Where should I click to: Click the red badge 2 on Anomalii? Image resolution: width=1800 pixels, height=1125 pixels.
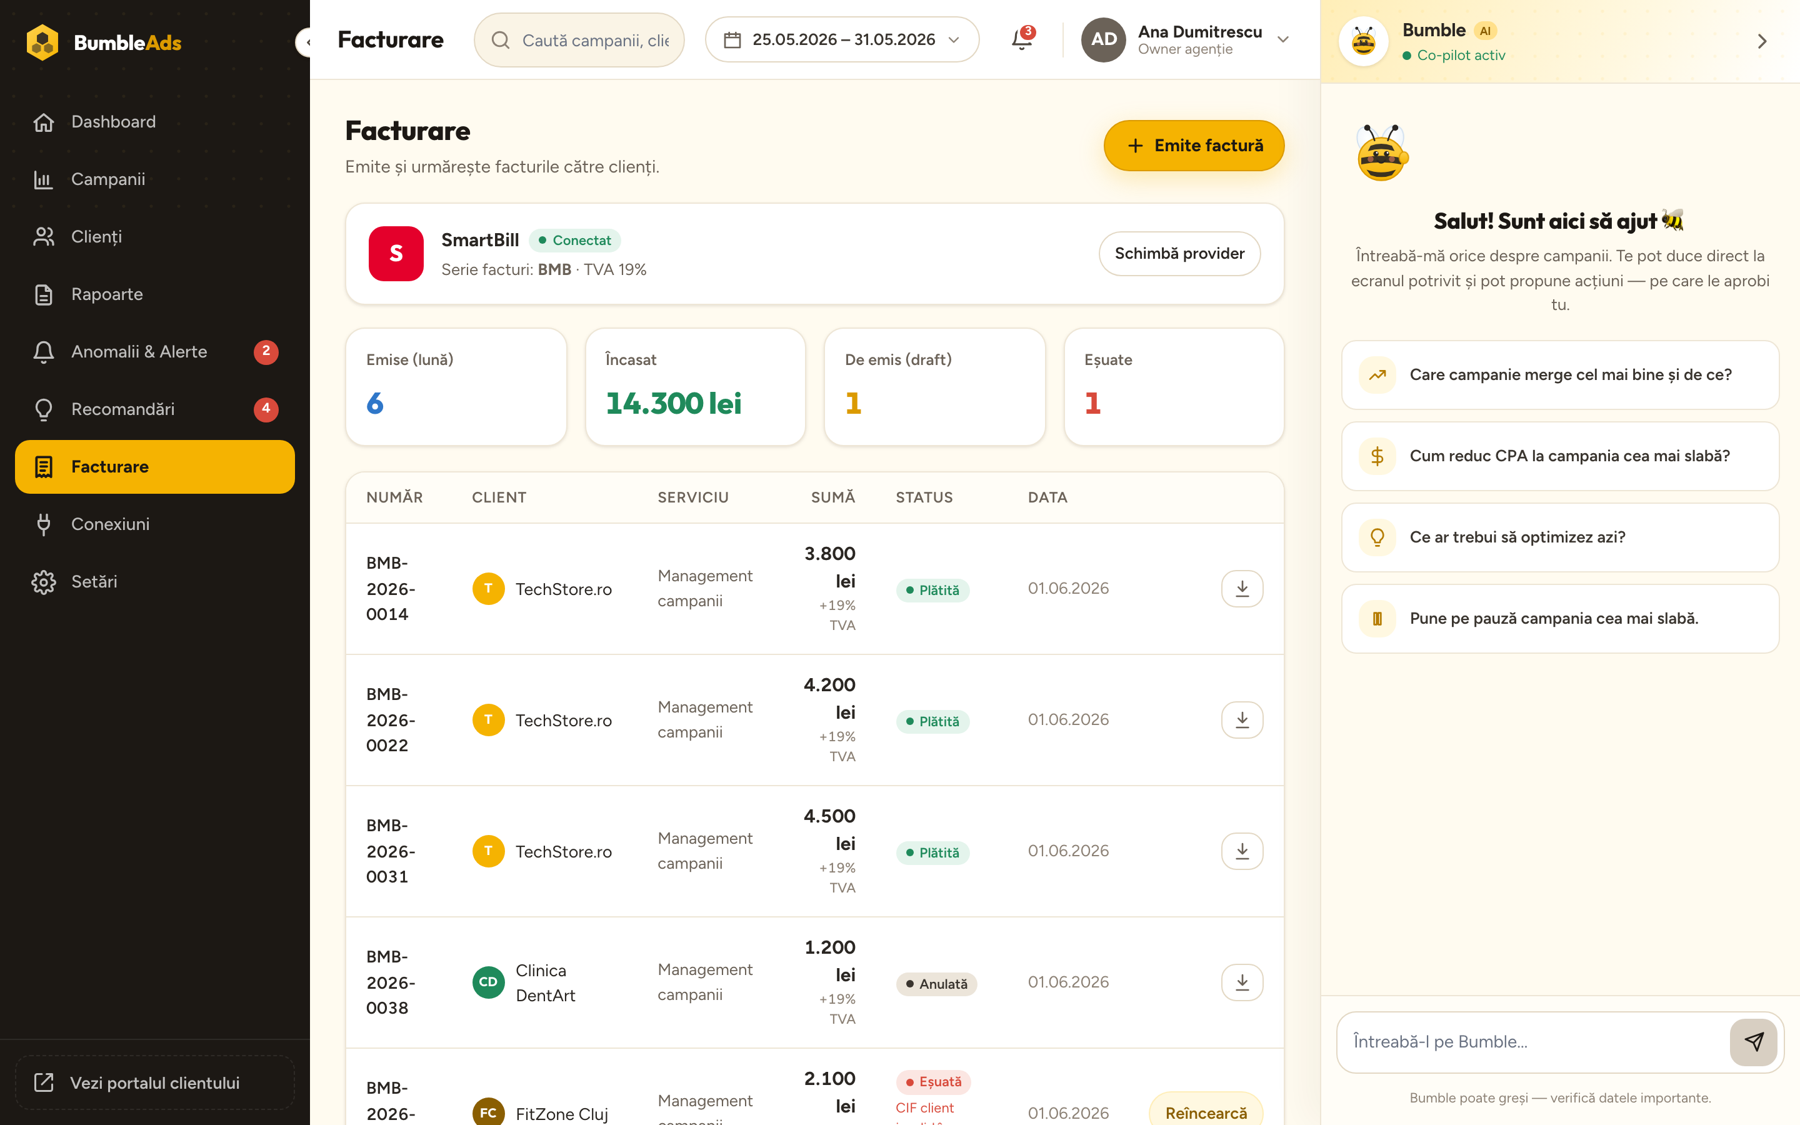[x=266, y=352]
